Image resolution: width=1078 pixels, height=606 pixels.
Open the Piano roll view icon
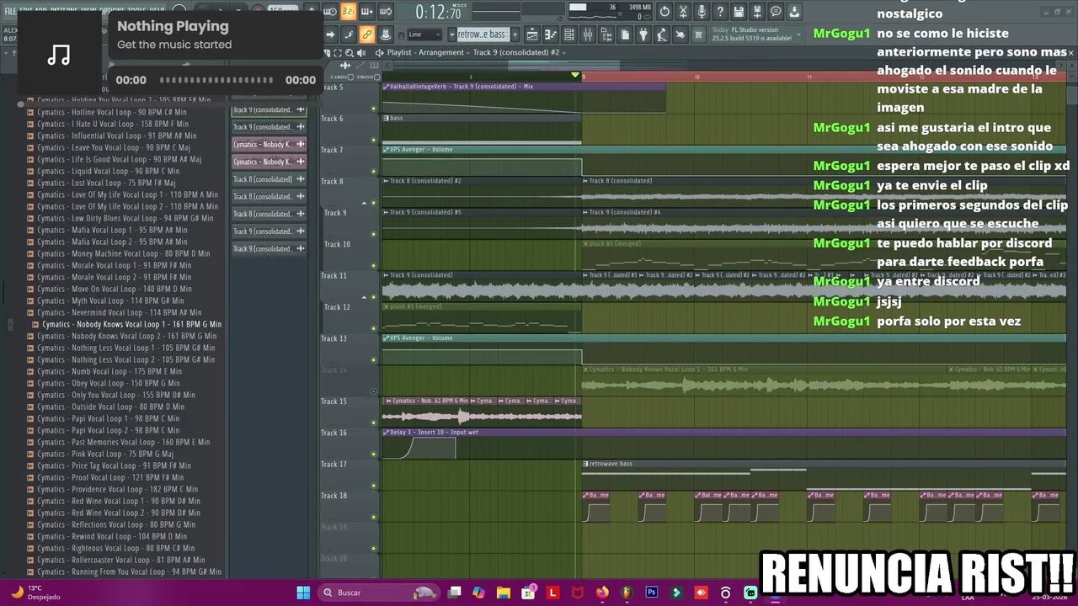tap(550, 35)
